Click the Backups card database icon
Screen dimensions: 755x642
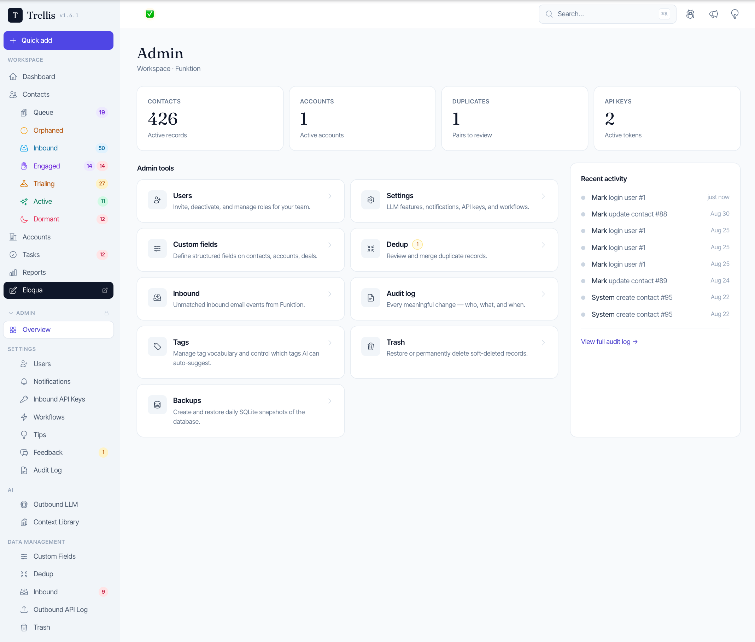coord(157,405)
